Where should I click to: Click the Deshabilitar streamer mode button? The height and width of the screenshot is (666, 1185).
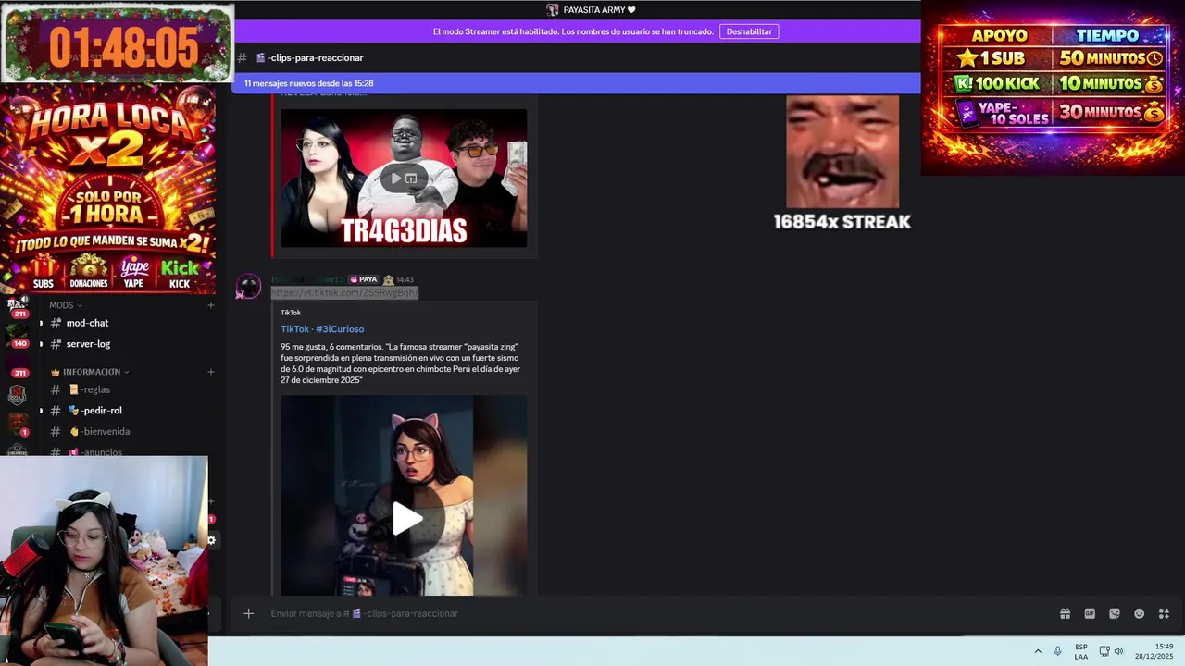coord(749,31)
